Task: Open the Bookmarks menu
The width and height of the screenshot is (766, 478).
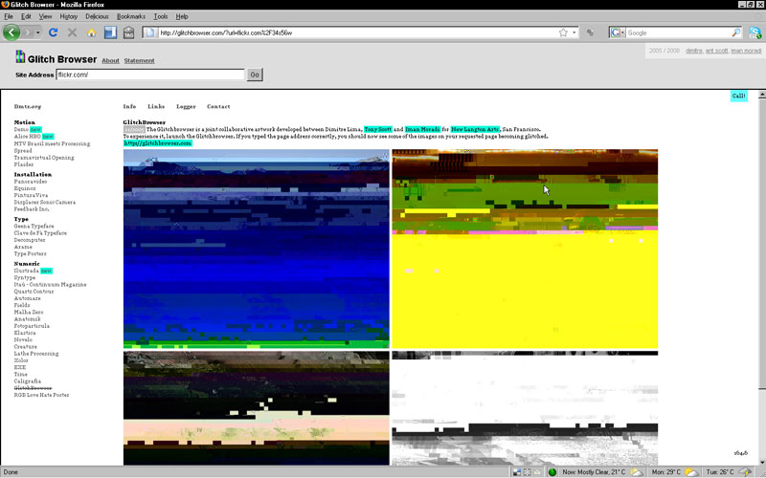Action: point(131,16)
